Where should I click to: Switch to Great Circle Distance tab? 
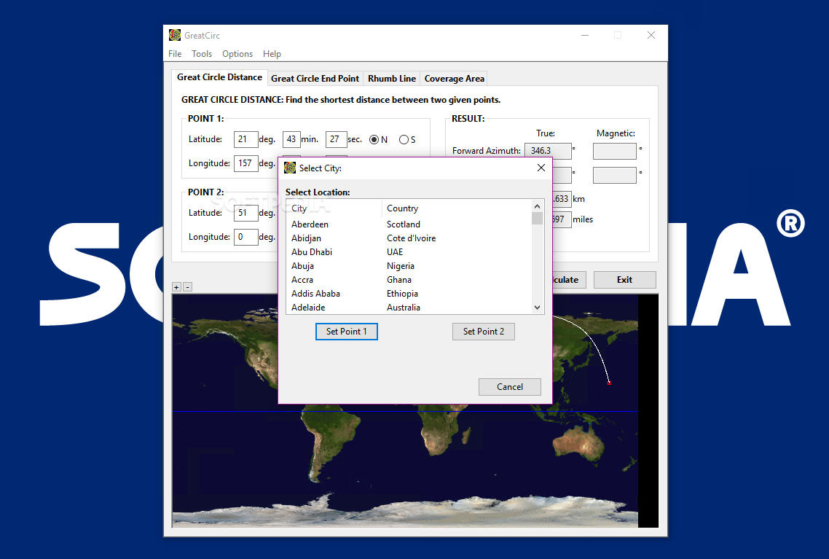click(x=219, y=77)
